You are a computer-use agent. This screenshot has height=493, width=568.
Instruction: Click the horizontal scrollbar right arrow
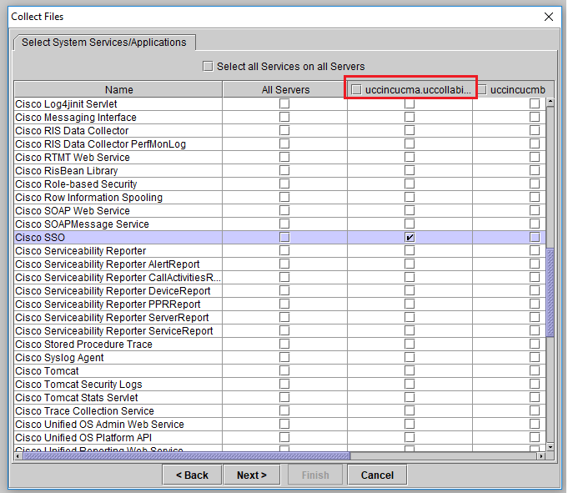point(541,456)
